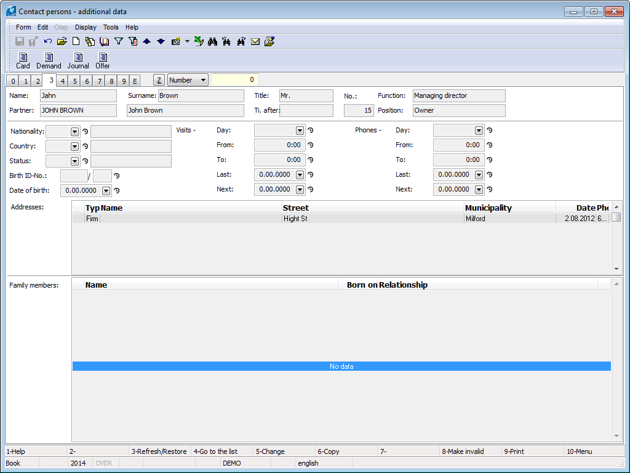The height and width of the screenshot is (473, 630).
Task: Click the funnel-with-list filter icon
Action: (x=133, y=41)
